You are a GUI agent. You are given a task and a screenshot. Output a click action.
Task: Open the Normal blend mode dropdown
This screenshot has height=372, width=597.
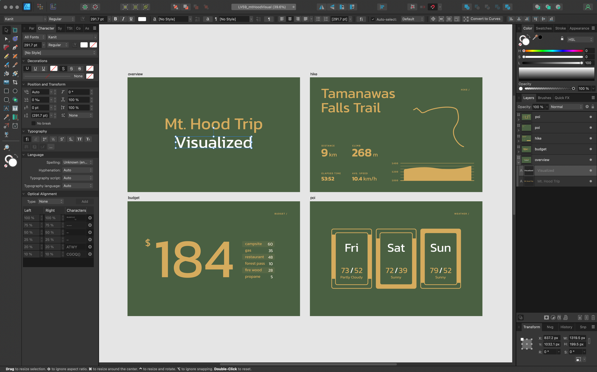(x=566, y=107)
